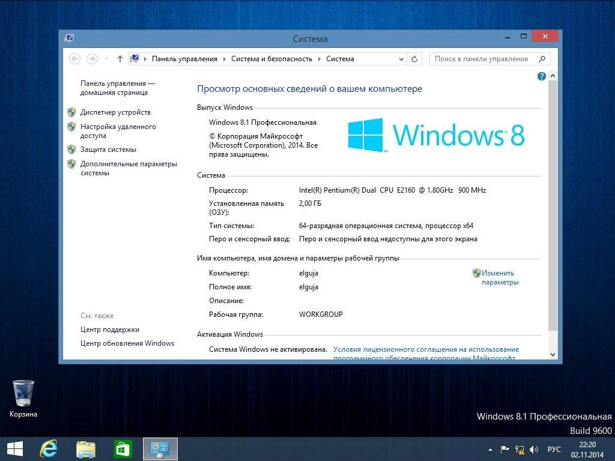Open Настройка удаленного доступа link
The width and height of the screenshot is (615, 461).
118,131
